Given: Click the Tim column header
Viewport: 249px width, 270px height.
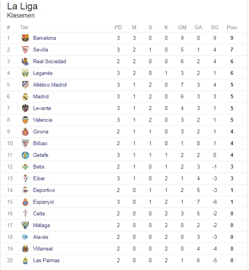Looking at the screenshot, I should (24, 27).
